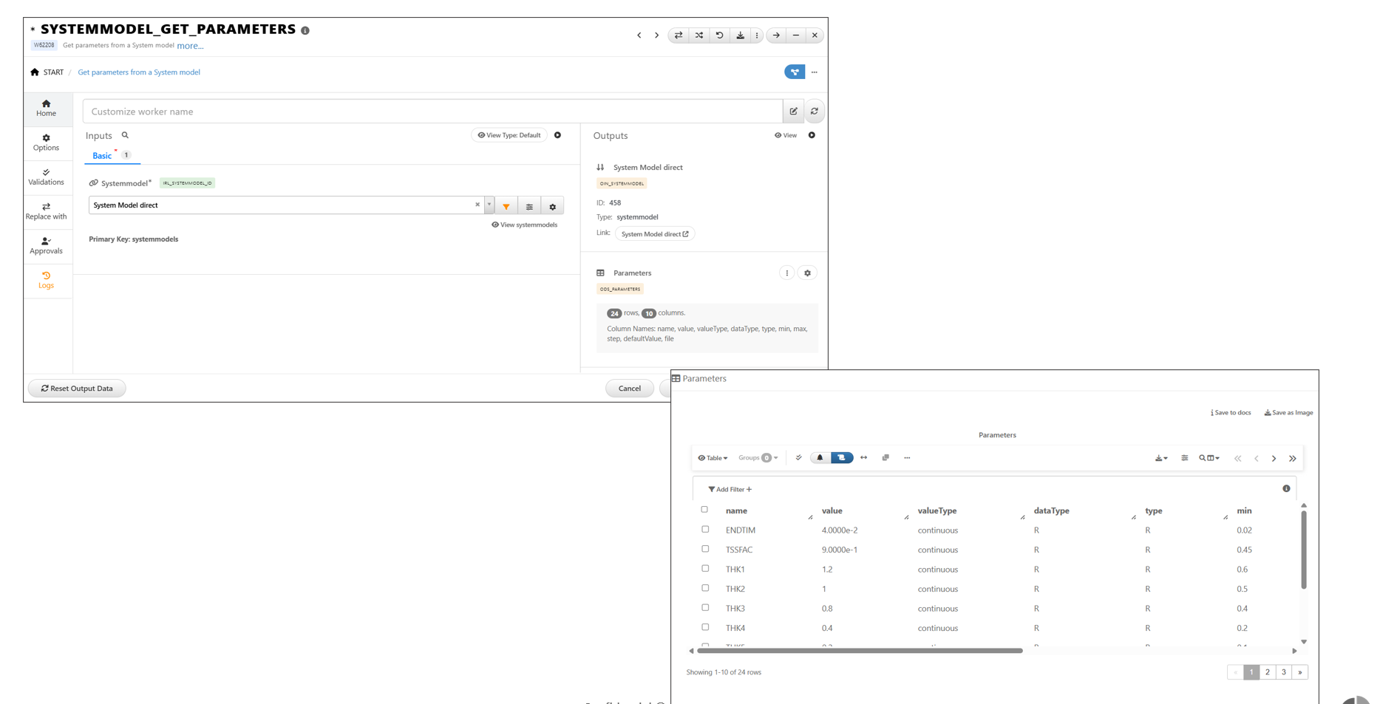Open the blue workflow graph button
1380x704 pixels.
pos(794,72)
